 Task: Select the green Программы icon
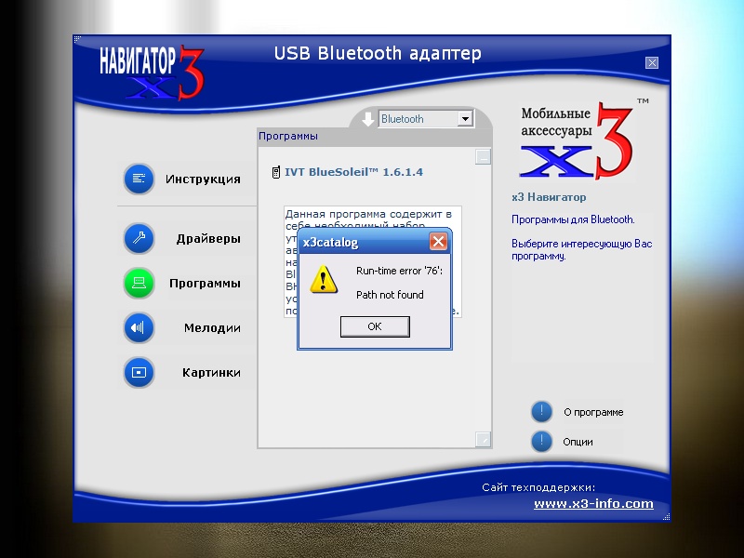[x=139, y=284]
